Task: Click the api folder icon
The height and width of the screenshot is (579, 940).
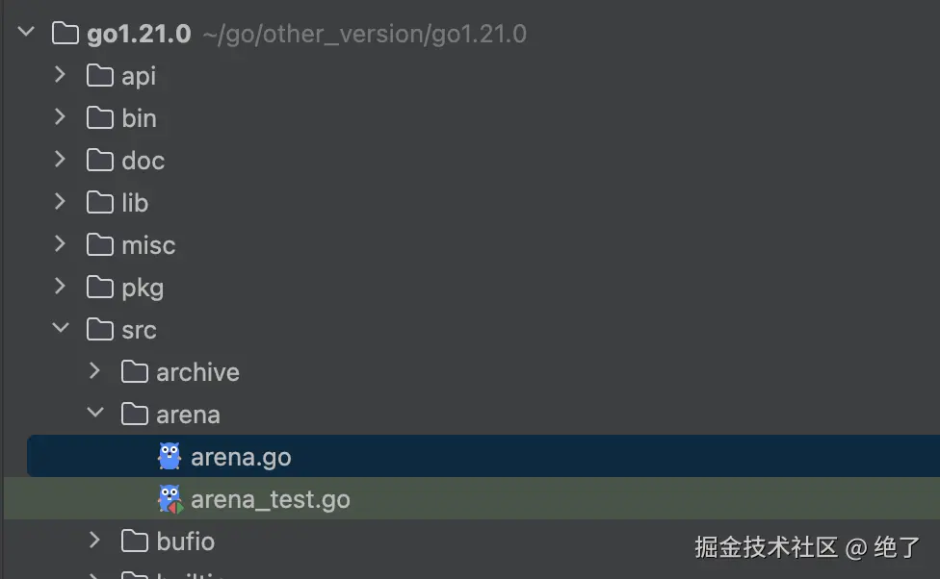Action: click(100, 76)
